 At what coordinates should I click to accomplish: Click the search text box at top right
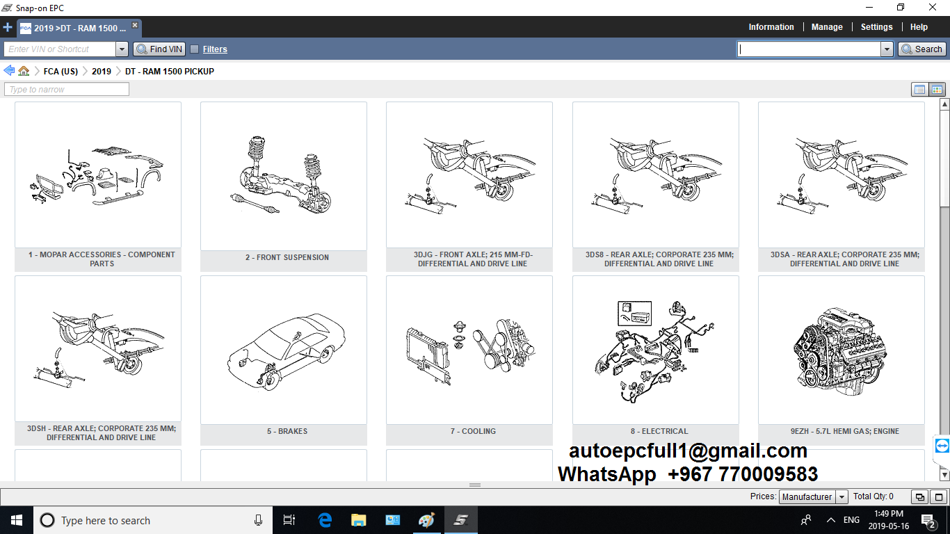point(809,49)
